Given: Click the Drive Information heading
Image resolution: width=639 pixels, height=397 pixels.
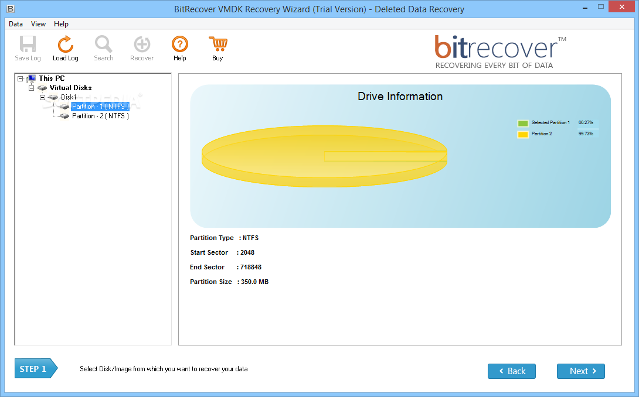Looking at the screenshot, I should (x=400, y=97).
